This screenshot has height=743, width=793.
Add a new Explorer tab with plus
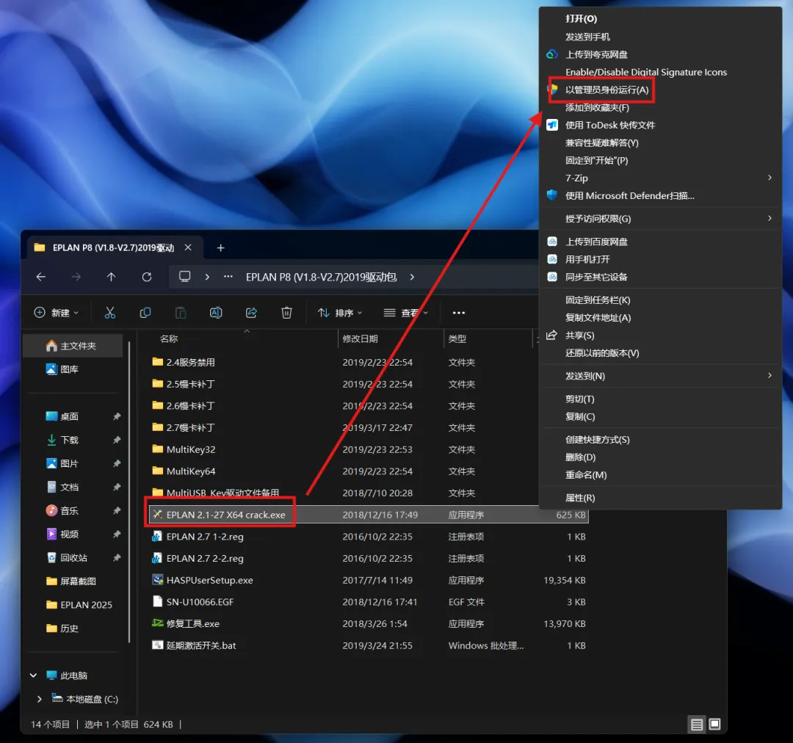220,248
